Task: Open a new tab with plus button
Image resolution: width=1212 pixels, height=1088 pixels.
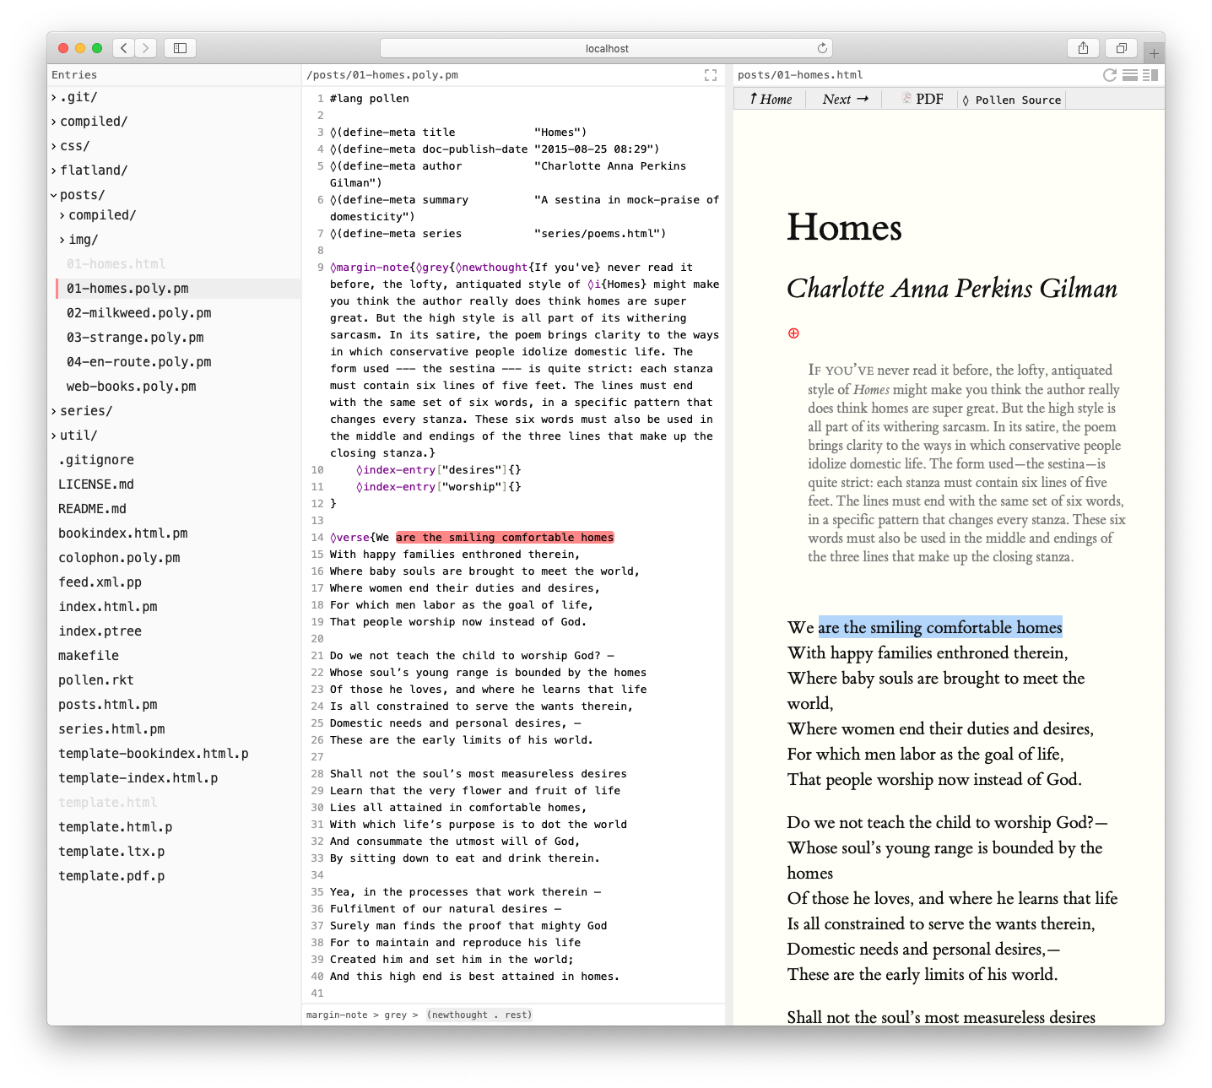Action: pyautogui.click(x=1154, y=53)
